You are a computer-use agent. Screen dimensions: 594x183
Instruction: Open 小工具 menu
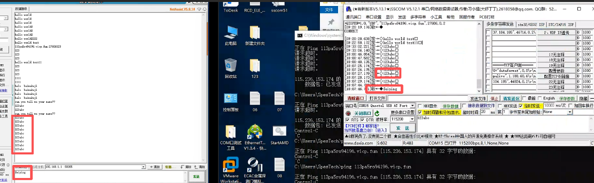point(436,18)
